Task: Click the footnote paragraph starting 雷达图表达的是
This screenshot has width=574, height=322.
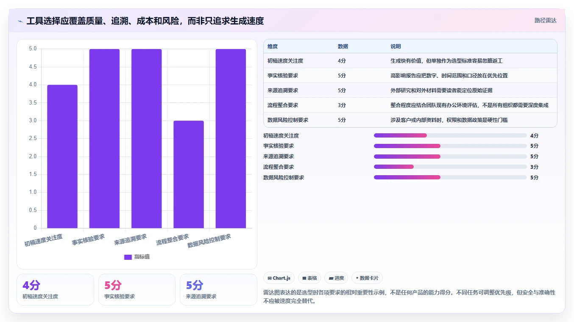Action: pyautogui.click(x=409, y=297)
